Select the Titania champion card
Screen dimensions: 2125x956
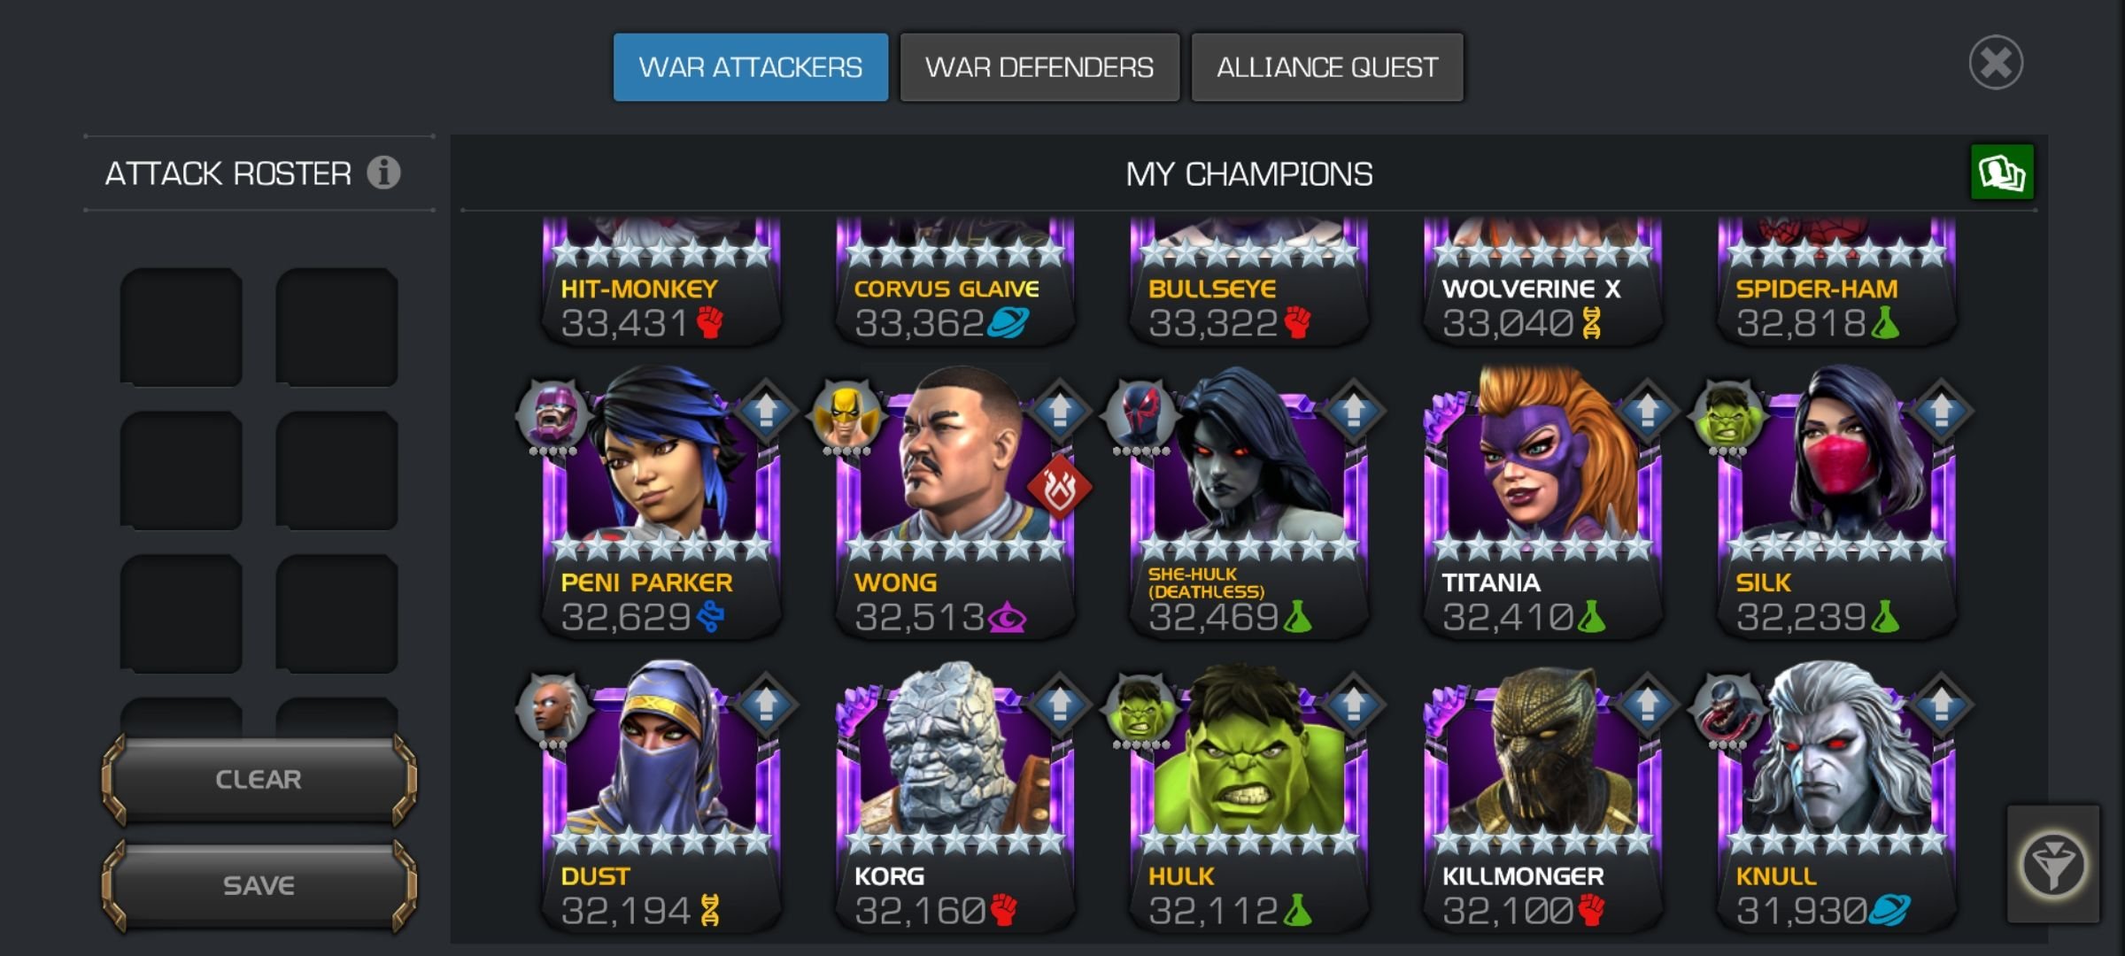pyautogui.click(x=1542, y=505)
